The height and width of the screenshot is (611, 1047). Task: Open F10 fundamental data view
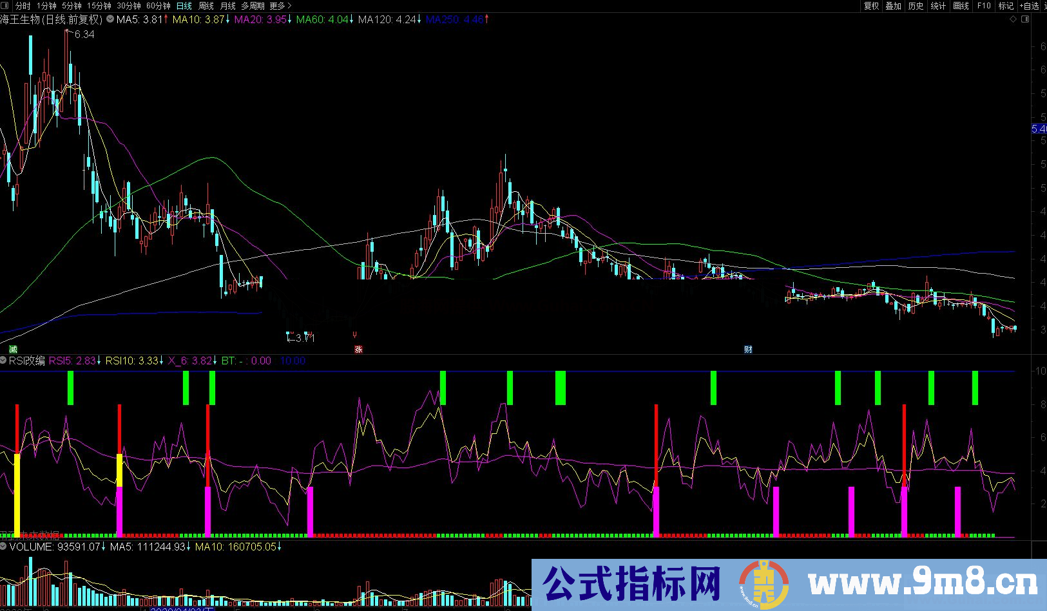point(984,6)
